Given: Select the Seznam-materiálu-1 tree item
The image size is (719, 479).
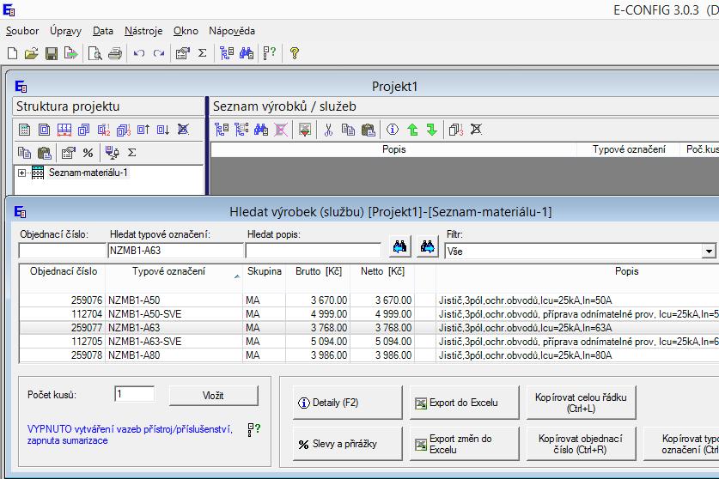Looking at the screenshot, I should pos(88,173).
